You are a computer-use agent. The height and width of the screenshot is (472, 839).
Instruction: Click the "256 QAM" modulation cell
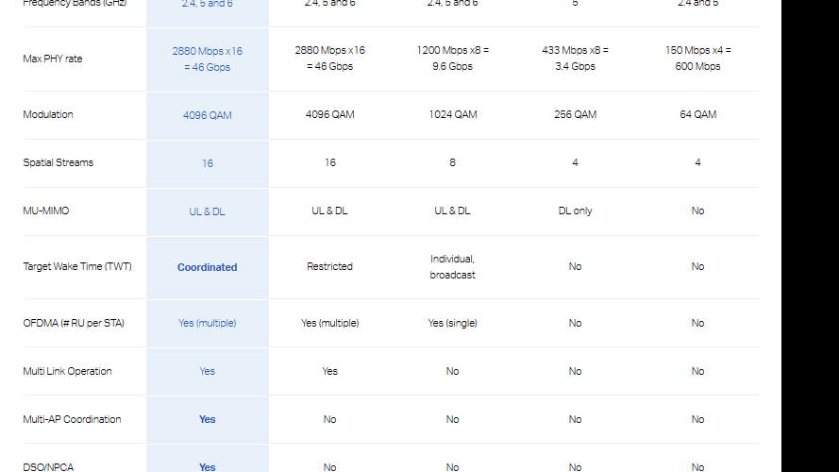(x=575, y=115)
